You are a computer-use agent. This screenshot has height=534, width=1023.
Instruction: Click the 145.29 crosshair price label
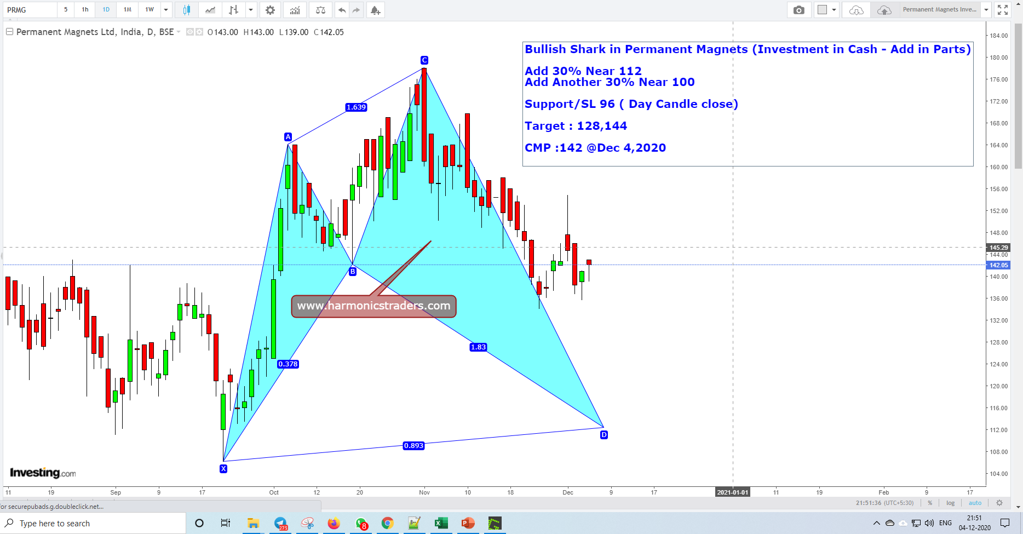(998, 248)
